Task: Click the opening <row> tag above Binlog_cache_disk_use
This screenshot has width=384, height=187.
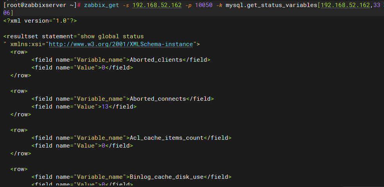Action: (19, 169)
